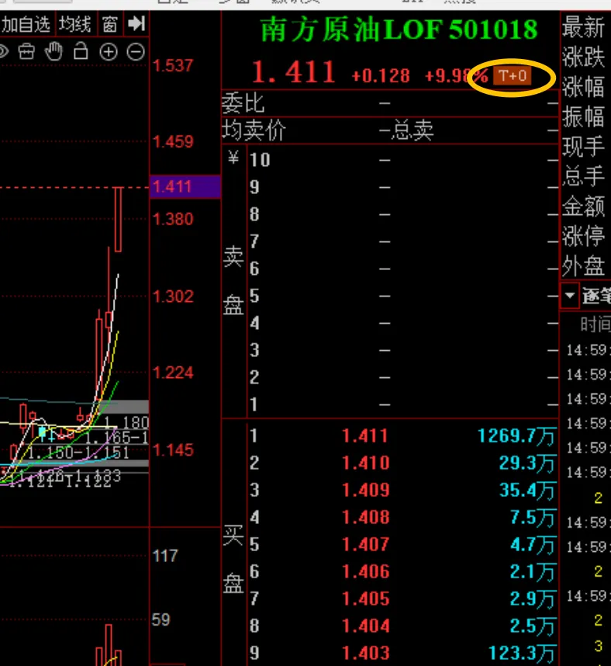
Task: Click the 时间 column header
Action: [594, 324]
